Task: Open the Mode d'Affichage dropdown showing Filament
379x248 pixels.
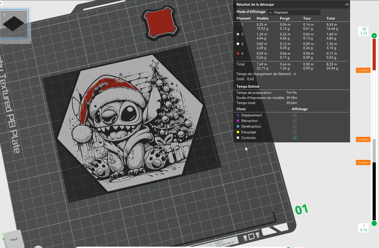Action: coord(294,12)
